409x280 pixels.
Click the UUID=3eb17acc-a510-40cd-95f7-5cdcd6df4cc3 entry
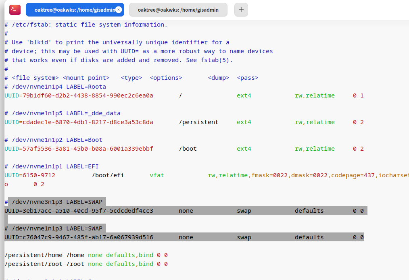click(x=79, y=211)
